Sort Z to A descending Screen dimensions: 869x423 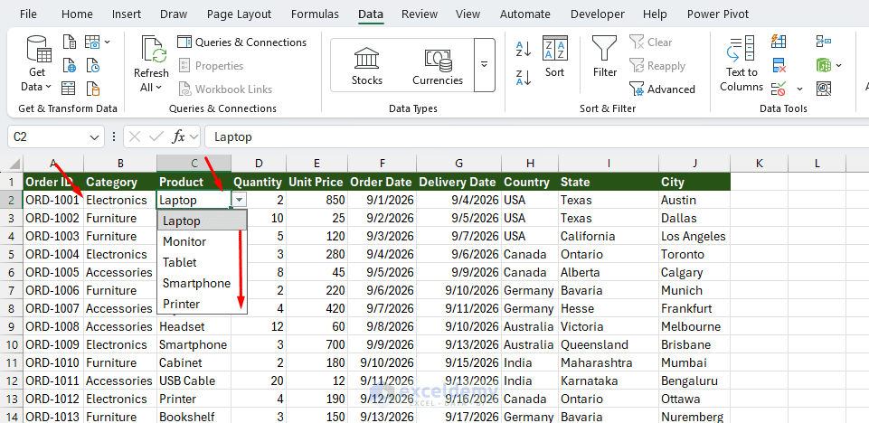pos(524,77)
